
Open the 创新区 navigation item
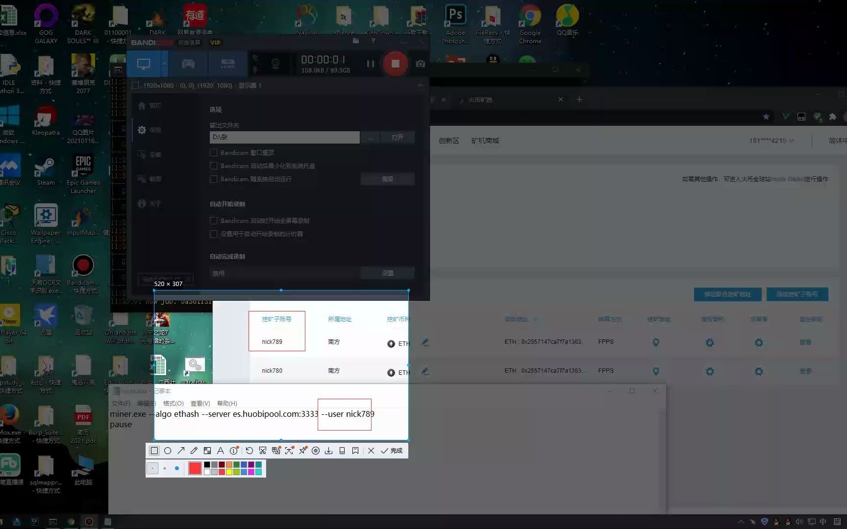449,141
